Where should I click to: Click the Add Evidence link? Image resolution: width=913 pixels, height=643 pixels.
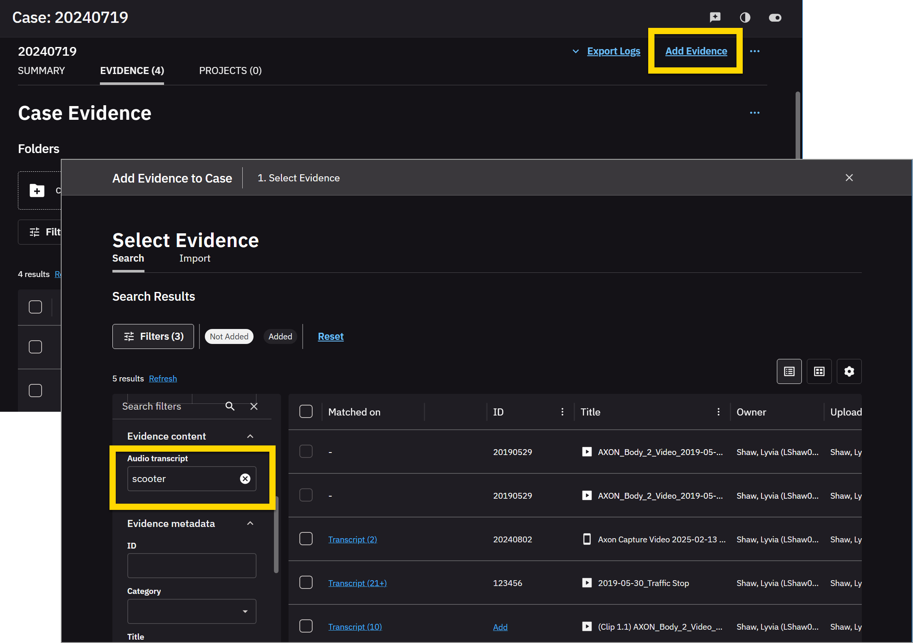tap(696, 51)
